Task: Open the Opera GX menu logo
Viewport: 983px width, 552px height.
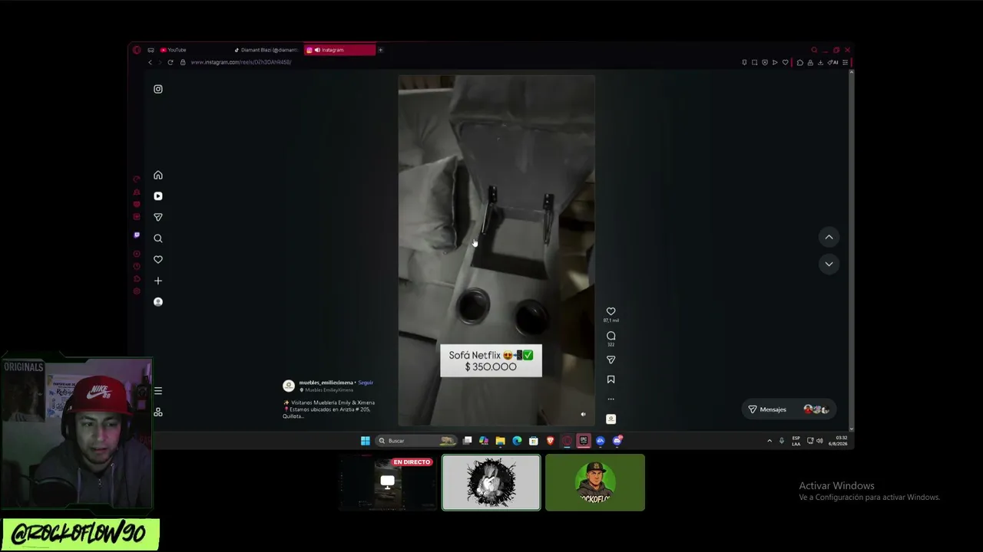Action: coord(137,50)
